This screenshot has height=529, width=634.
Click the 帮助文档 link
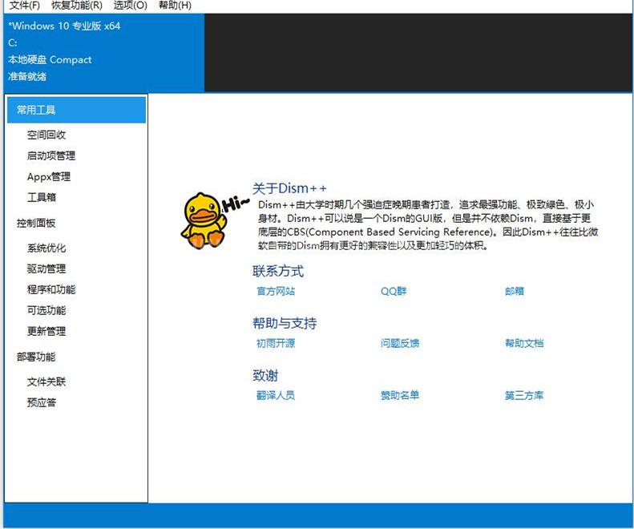point(524,343)
